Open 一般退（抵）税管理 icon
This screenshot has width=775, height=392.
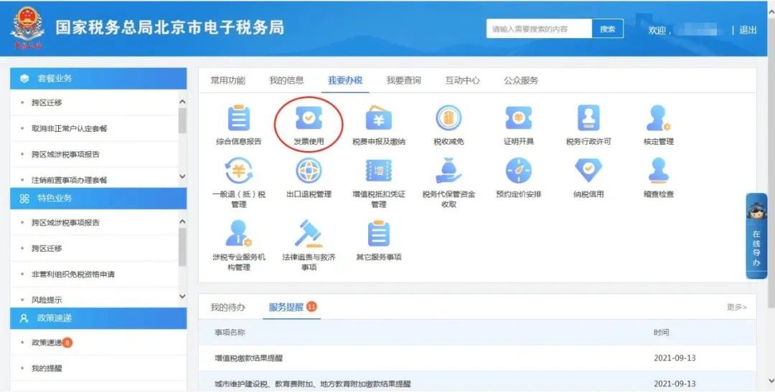coord(239,171)
